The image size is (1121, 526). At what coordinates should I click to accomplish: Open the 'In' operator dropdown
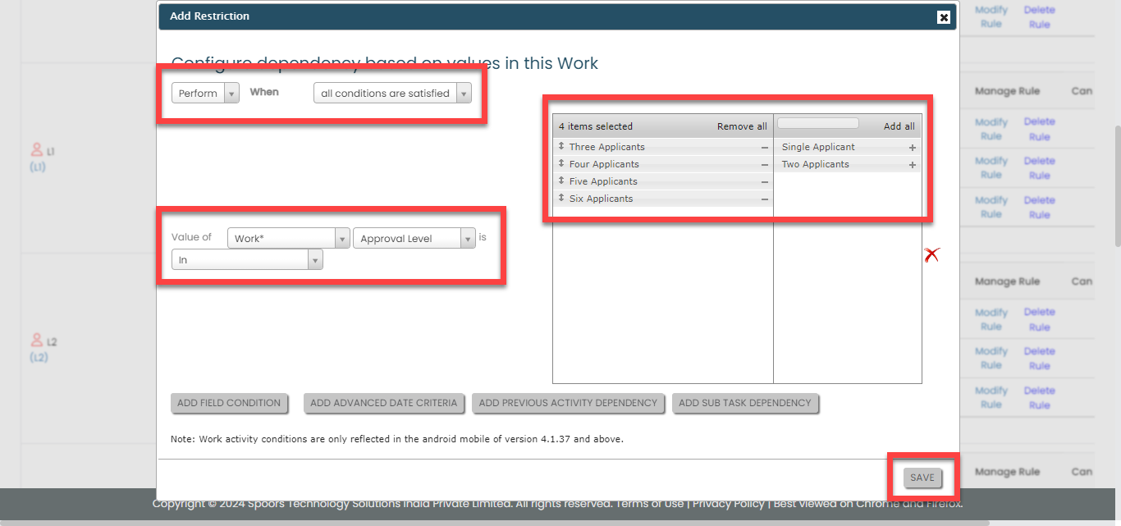click(x=246, y=260)
